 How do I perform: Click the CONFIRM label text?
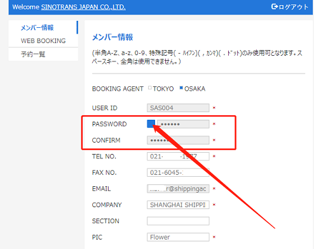[106, 140]
